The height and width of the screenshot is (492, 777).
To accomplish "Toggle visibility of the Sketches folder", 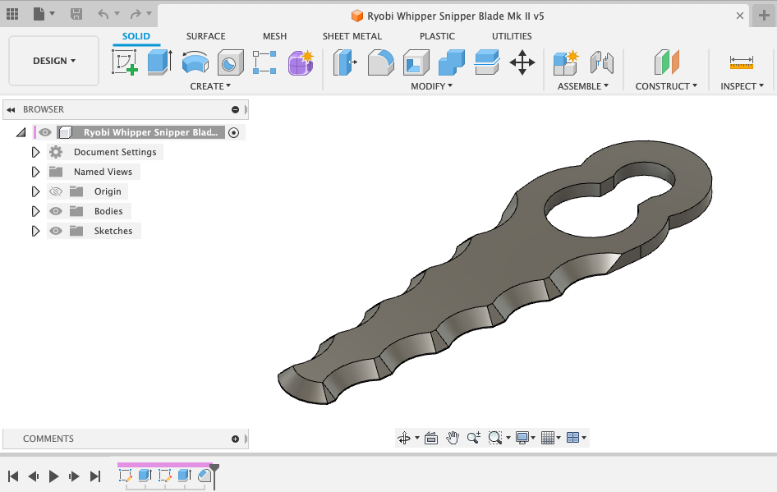I will [55, 230].
